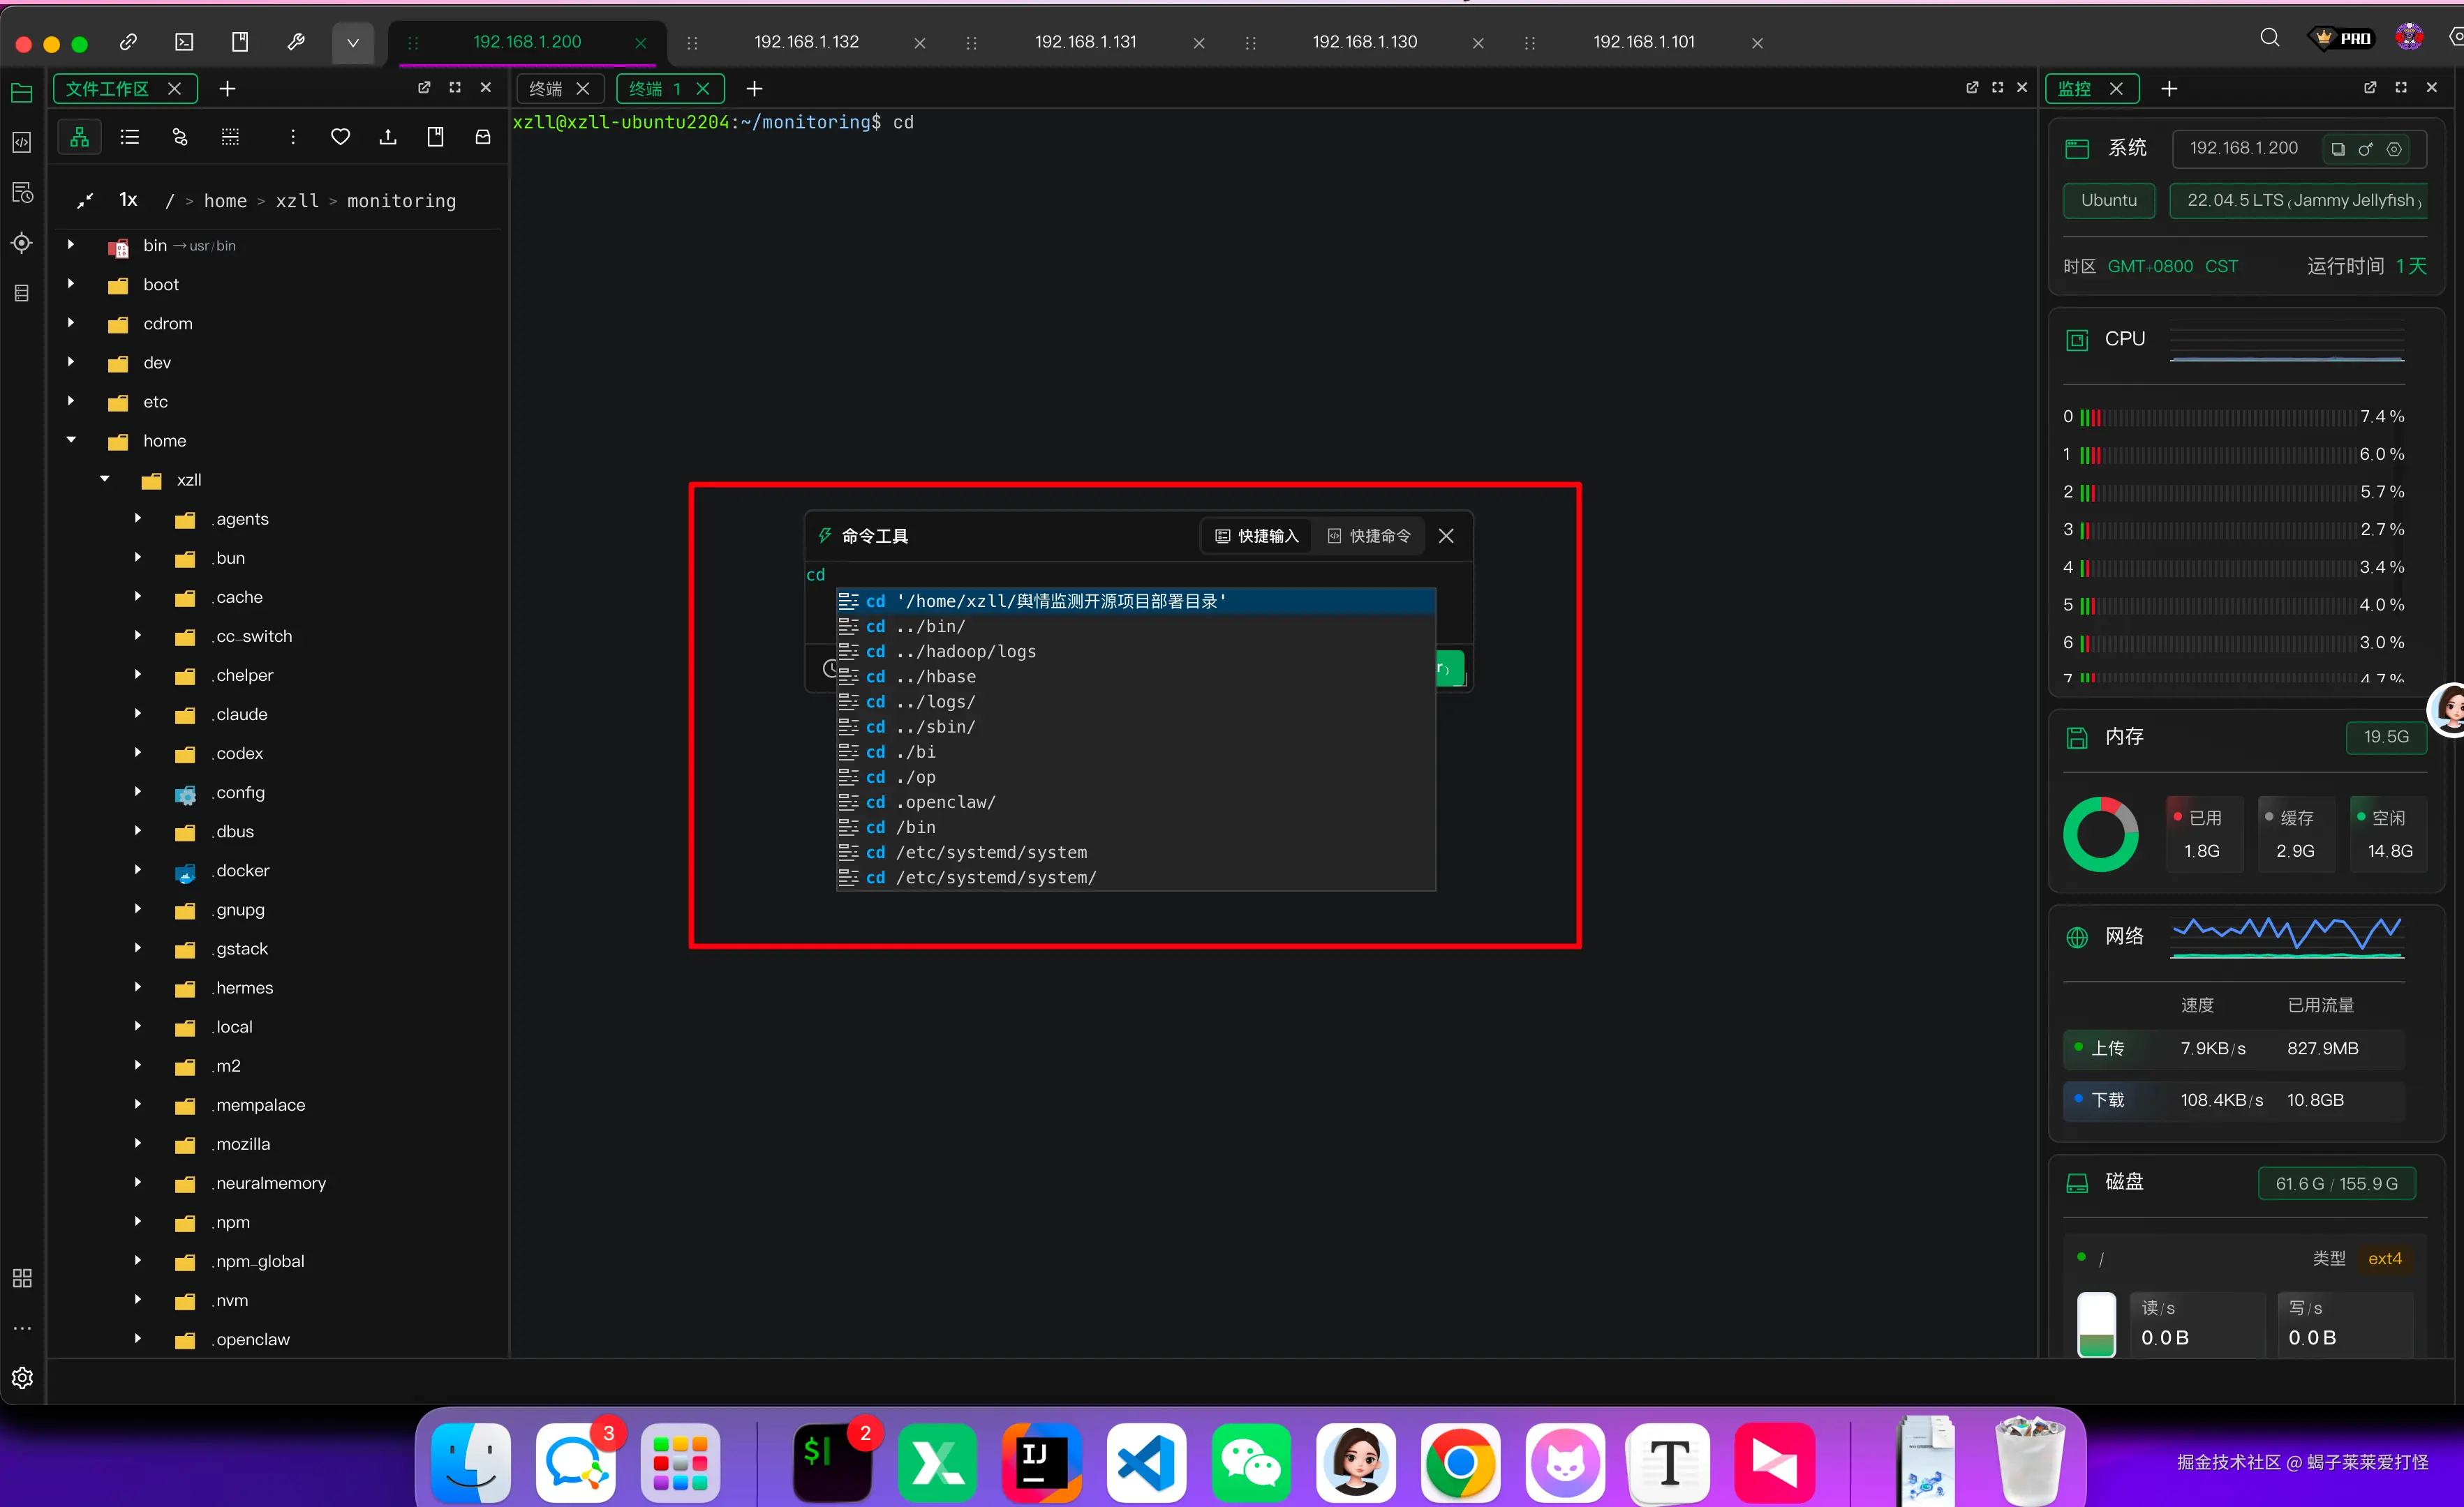The height and width of the screenshot is (1507, 2464).
Task: Toggle the 1x zoom scale in path bar
Action: pyautogui.click(x=128, y=200)
